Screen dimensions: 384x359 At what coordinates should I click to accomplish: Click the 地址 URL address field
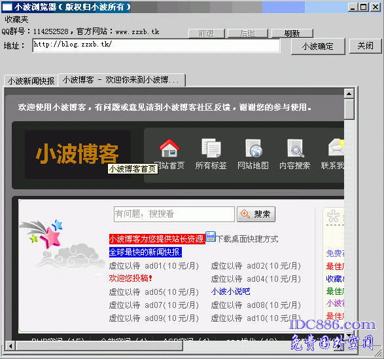(156, 45)
